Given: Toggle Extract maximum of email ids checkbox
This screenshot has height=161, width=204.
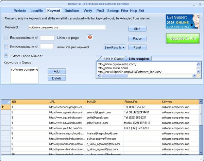Looking at the screenshot, I should coord(6,47).
